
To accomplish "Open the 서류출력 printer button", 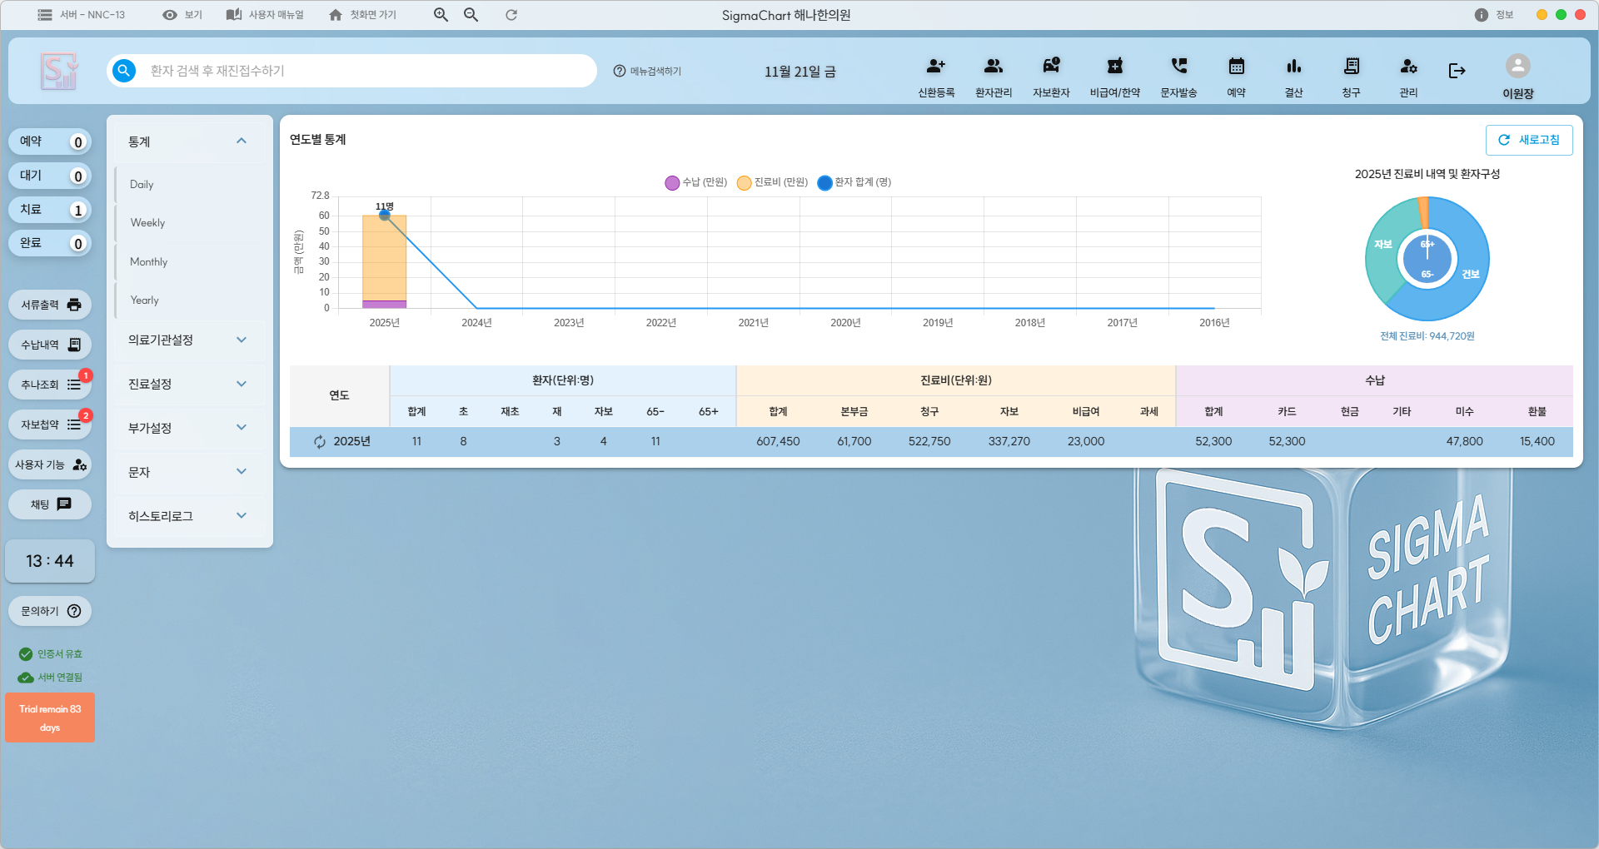I will click(x=50, y=305).
